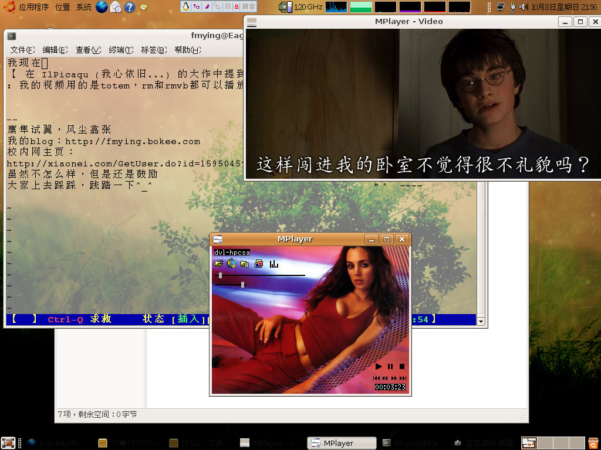Click the terminal window menu icon in title bar
601x450 pixels.
coord(12,36)
